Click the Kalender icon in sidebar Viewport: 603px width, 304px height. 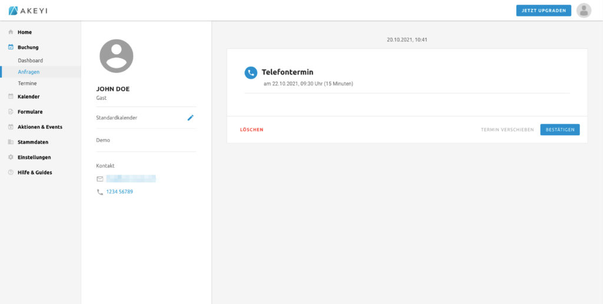[11, 96]
